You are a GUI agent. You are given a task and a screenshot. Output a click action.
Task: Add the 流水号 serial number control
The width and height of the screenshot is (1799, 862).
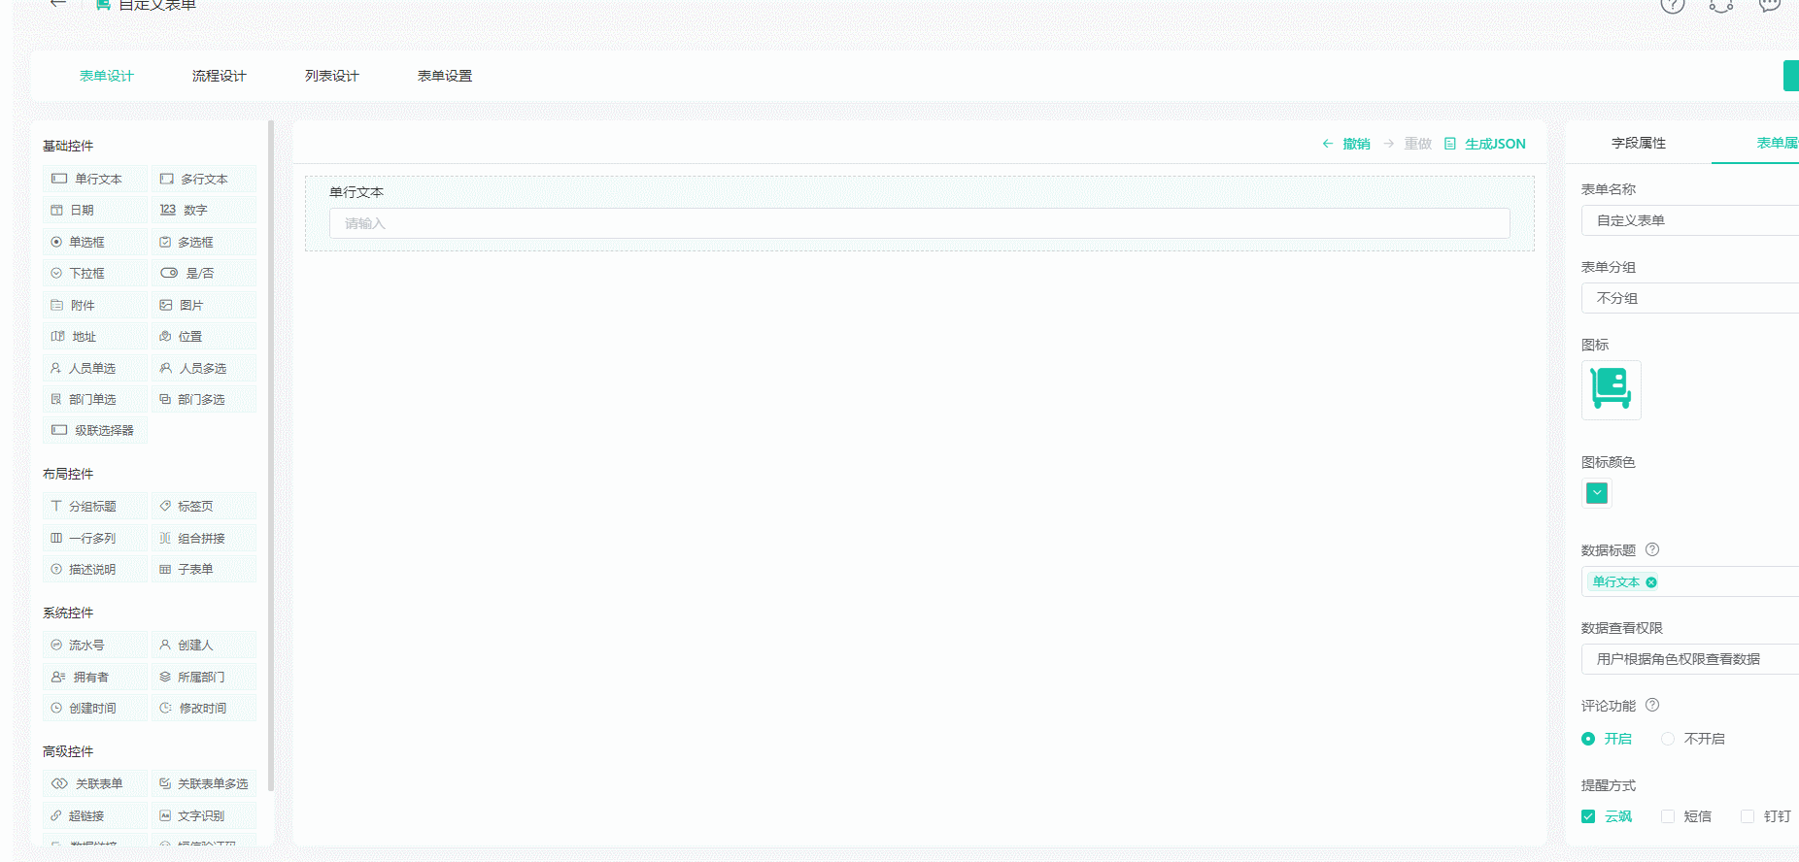95,645
